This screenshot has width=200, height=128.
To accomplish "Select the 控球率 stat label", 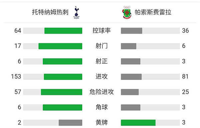I will coord(102,30).
